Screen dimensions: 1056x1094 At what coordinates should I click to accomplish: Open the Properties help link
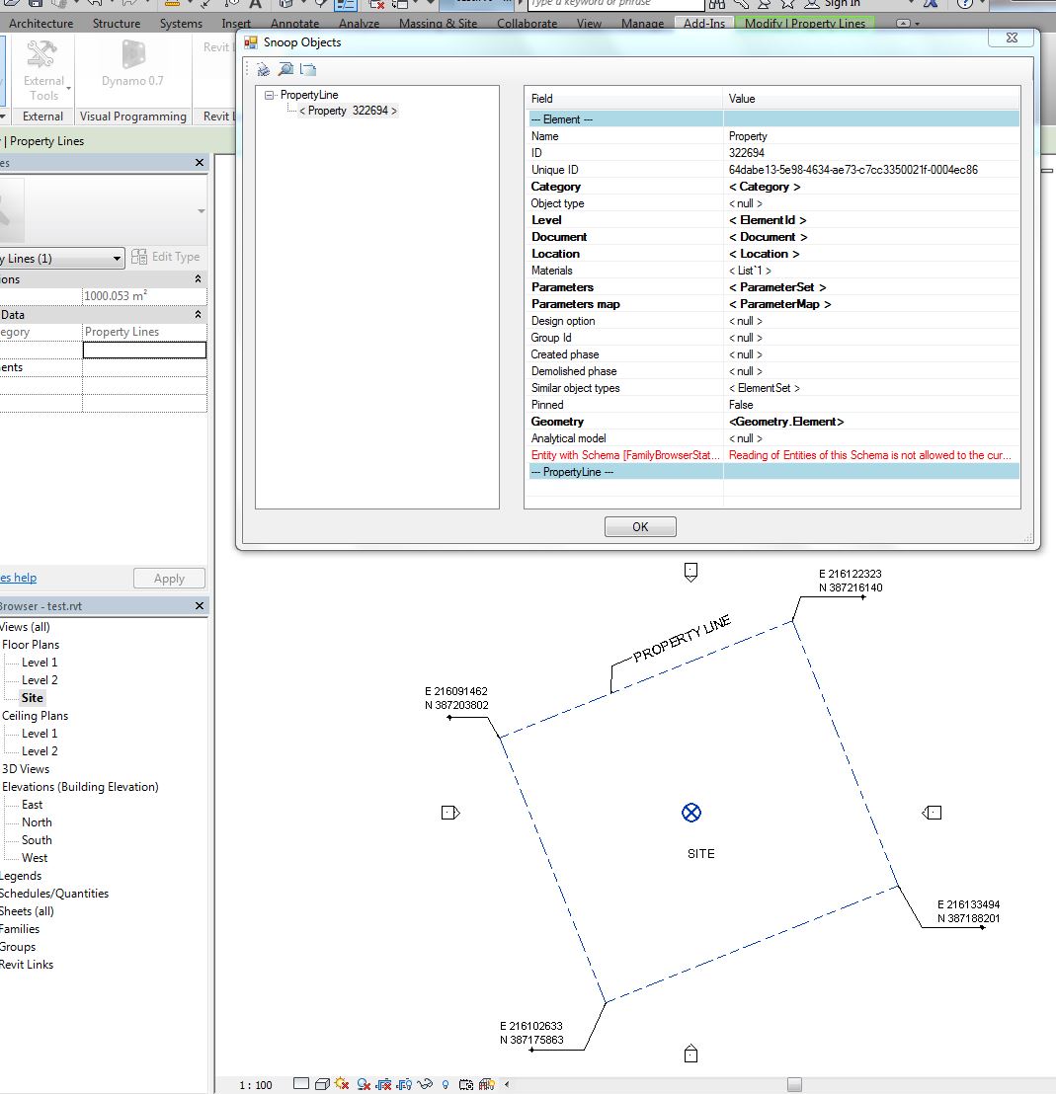click(18, 578)
